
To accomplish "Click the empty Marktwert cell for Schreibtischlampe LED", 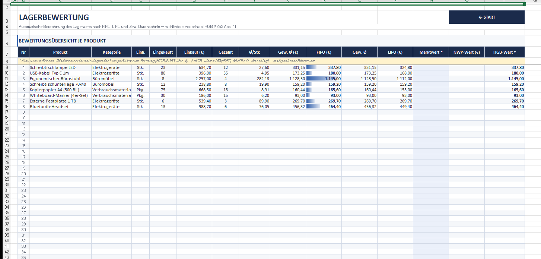I will [431, 67].
